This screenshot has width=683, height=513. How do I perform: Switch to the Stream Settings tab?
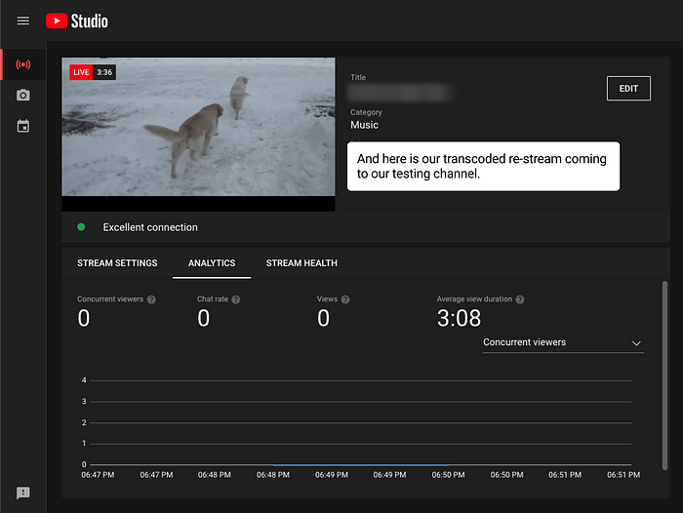coord(117,263)
